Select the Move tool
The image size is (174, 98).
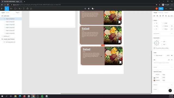[6, 8]
